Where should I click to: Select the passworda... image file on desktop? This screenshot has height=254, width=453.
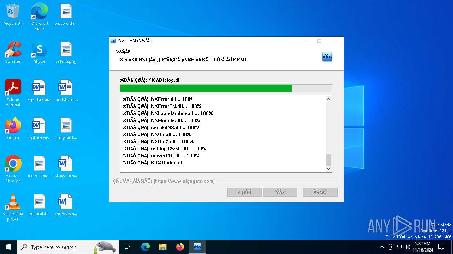(66, 15)
